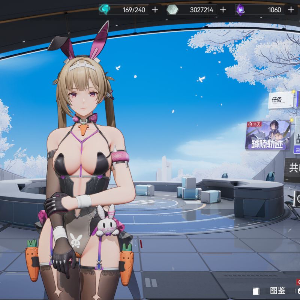Open the 图鉴 archive button
Viewport: 300px width, 300px height.
pyautogui.click(x=277, y=290)
